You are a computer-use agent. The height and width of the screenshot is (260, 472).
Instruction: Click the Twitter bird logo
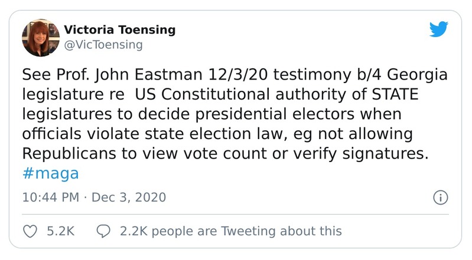(439, 29)
